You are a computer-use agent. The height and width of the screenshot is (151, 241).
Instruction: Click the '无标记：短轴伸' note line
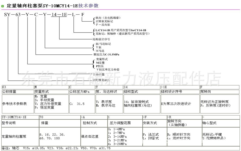[122, 34]
